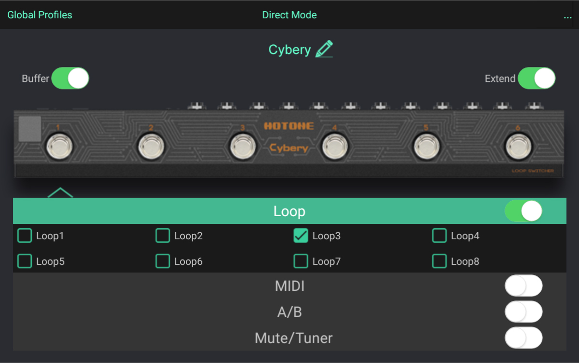
Task: Click the gray display square on pedal
Action: point(30,129)
